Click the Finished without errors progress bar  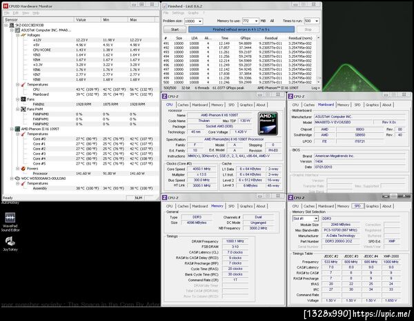(x=241, y=30)
